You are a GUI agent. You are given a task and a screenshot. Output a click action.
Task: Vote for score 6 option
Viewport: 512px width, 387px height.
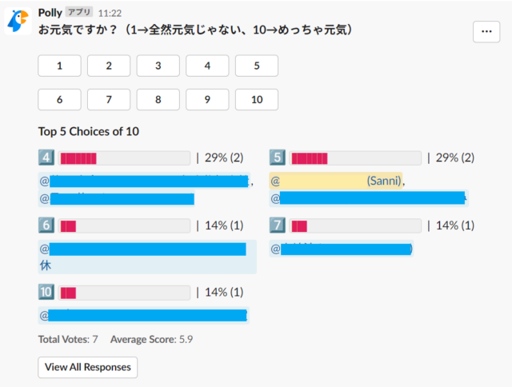58,100
